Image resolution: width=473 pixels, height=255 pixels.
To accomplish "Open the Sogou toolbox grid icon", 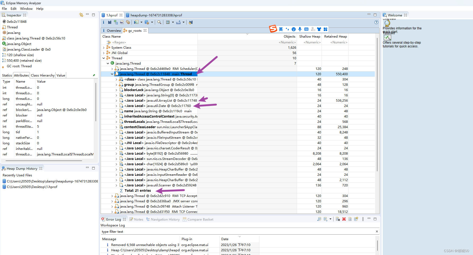I will (x=325, y=29).
